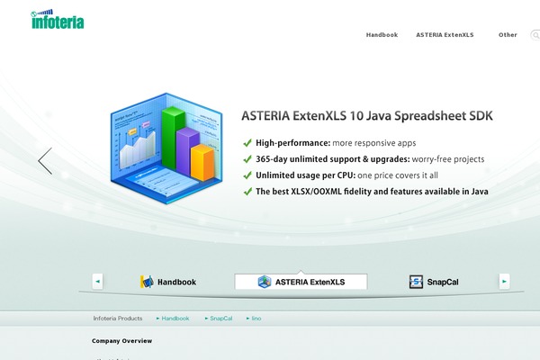The height and width of the screenshot is (360, 540).
Task: Select the SnapCal product tab
Action: (x=434, y=282)
